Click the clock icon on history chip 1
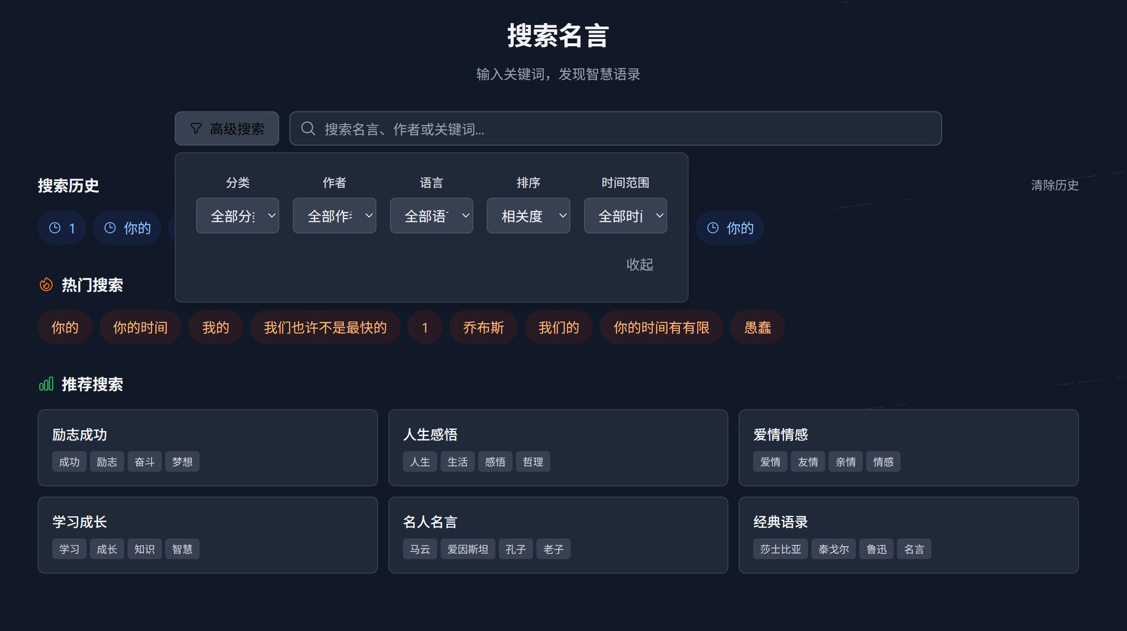Image resolution: width=1127 pixels, height=631 pixels. pos(55,228)
